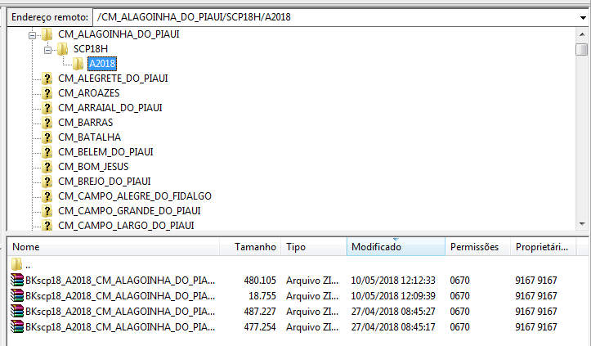Select CM_BELEM_DO_PIAUI in the tree
Image resolution: width=591 pixels, height=346 pixels.
105,152
